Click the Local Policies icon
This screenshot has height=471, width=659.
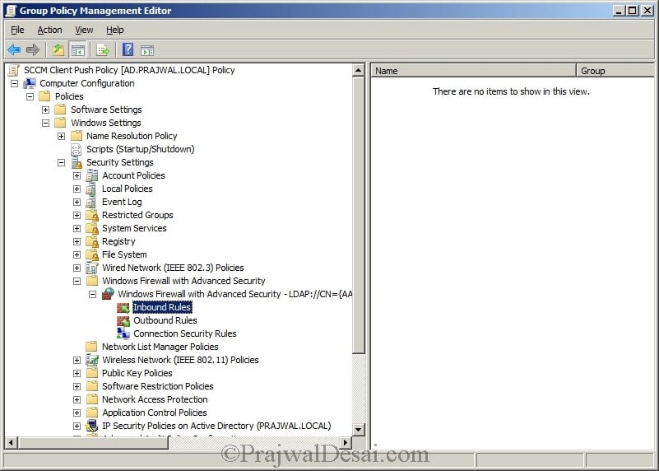90,189
